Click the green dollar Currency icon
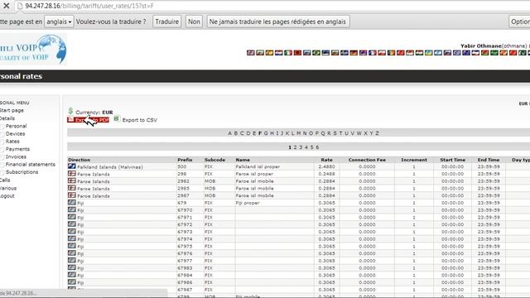Screen dimensions: 530x298 70,111
